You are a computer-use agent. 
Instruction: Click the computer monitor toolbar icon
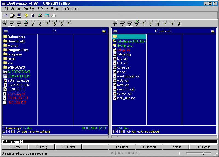[19, 16]
